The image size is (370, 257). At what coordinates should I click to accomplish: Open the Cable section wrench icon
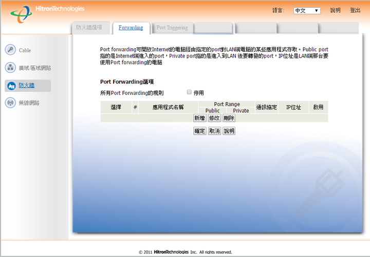point(10,50)
